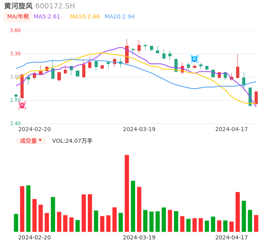Toggle the MA10:2.66 moving average label
The height and width of the screenshot is (243, 275).
tap(85, 16)
